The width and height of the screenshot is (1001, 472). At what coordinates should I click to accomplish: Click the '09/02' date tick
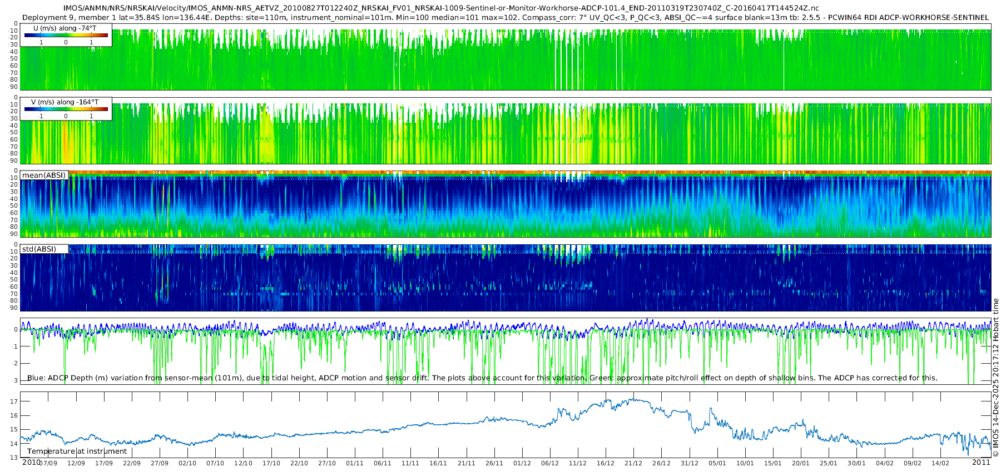tap(913, 463)
